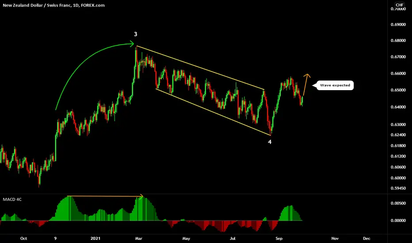Click the 0.61200 price level on the scale
This screenshot has width=412, height=243.
pyautogui.click(x=398, y=156)
